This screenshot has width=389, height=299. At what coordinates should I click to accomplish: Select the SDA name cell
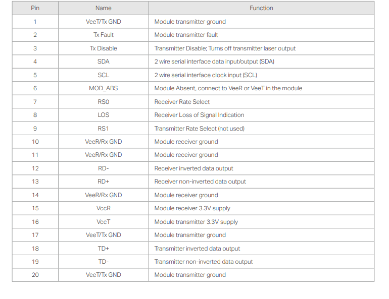[103, 62]
